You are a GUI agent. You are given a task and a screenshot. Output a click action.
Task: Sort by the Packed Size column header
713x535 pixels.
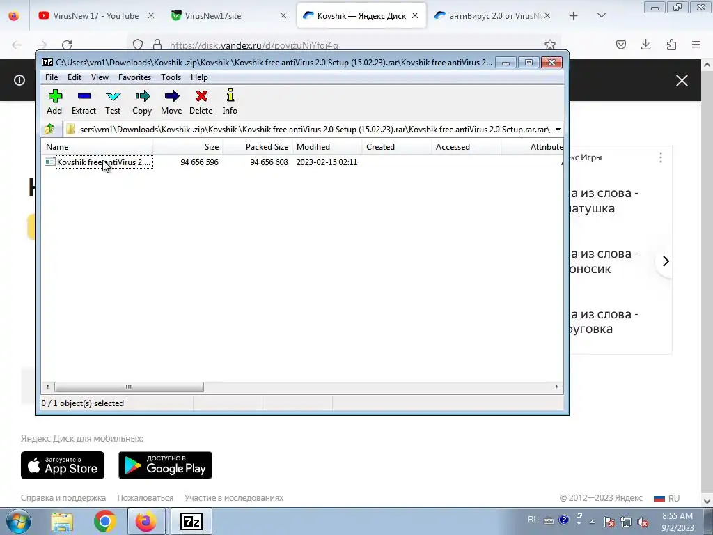point(258,147)
